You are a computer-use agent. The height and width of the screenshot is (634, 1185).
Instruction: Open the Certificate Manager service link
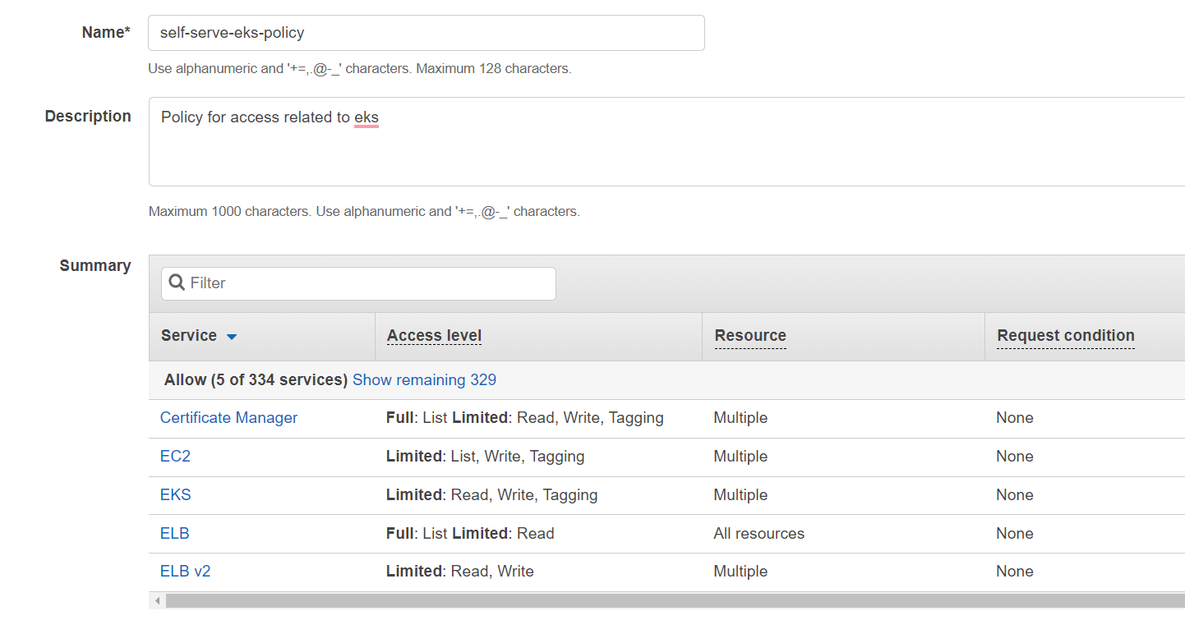(x=228, y=418)
